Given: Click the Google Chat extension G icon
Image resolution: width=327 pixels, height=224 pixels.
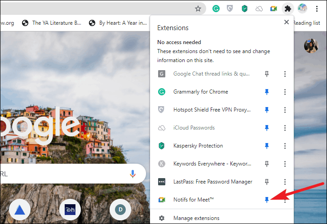Looking at the screenshot, I should coord(162,74).
